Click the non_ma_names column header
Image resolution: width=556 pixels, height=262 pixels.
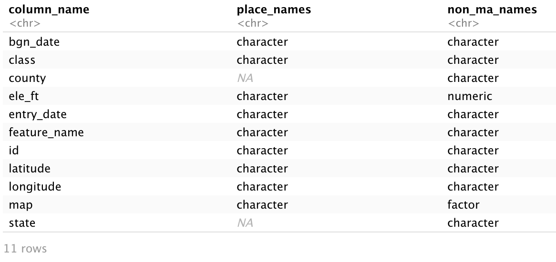(492, 10)
